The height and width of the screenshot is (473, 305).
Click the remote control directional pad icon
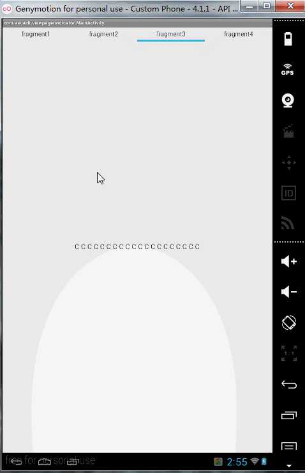(289, 163)
